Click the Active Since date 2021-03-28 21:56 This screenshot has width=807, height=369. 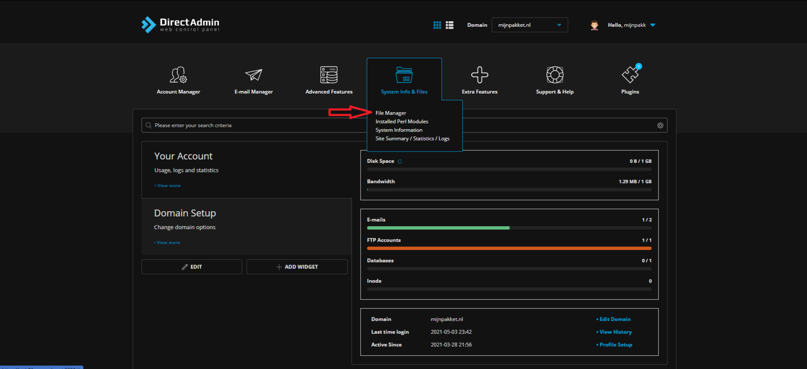(451, 345)
